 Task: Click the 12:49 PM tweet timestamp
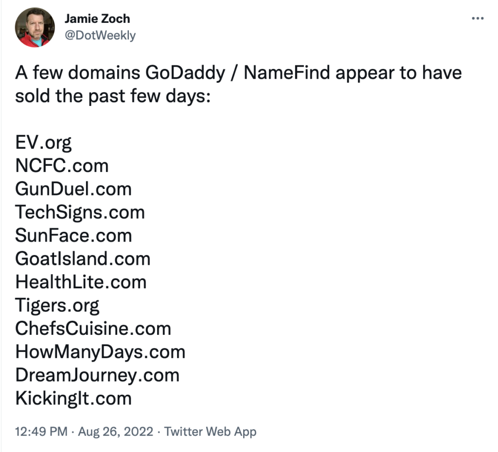click(41, 431)
